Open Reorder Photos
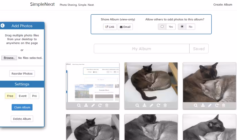 click(x=22, y=73)
